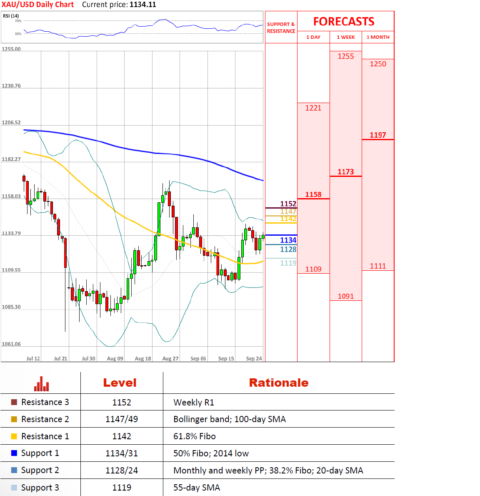The height and width of the screenshot is (496, 480).
Task: Click the Weekly R1 rationale
Action: [x=194, y=403]
